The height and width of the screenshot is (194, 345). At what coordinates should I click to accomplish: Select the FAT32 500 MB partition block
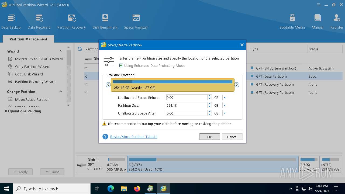(x=116, y=164)
